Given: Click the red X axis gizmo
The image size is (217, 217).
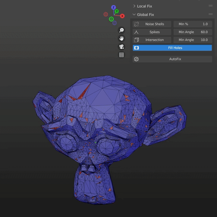Looking at the screenshot, I should click(122, 16).
